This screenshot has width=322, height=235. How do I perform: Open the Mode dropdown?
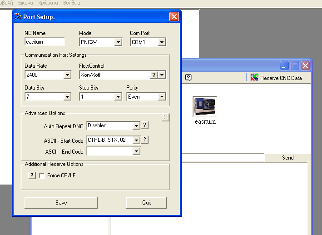coord(118,42)
